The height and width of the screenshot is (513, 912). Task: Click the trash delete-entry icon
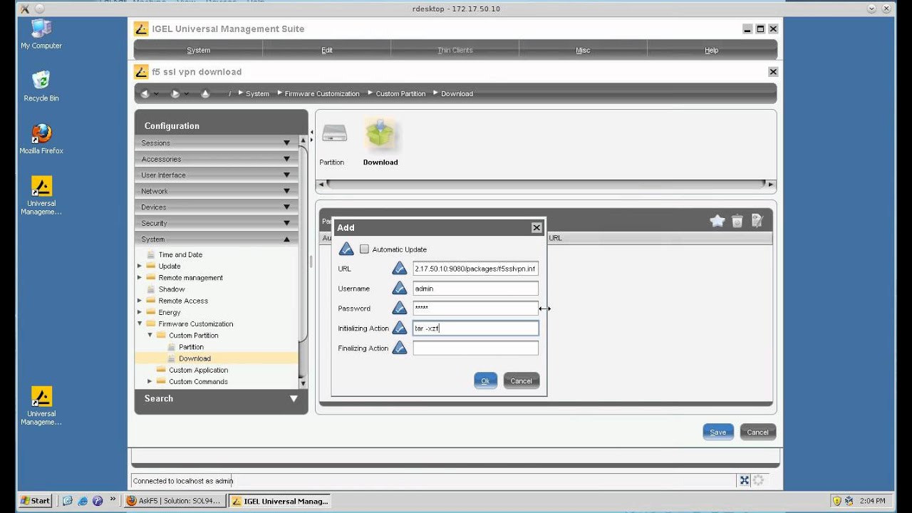(x=737, y=222)
